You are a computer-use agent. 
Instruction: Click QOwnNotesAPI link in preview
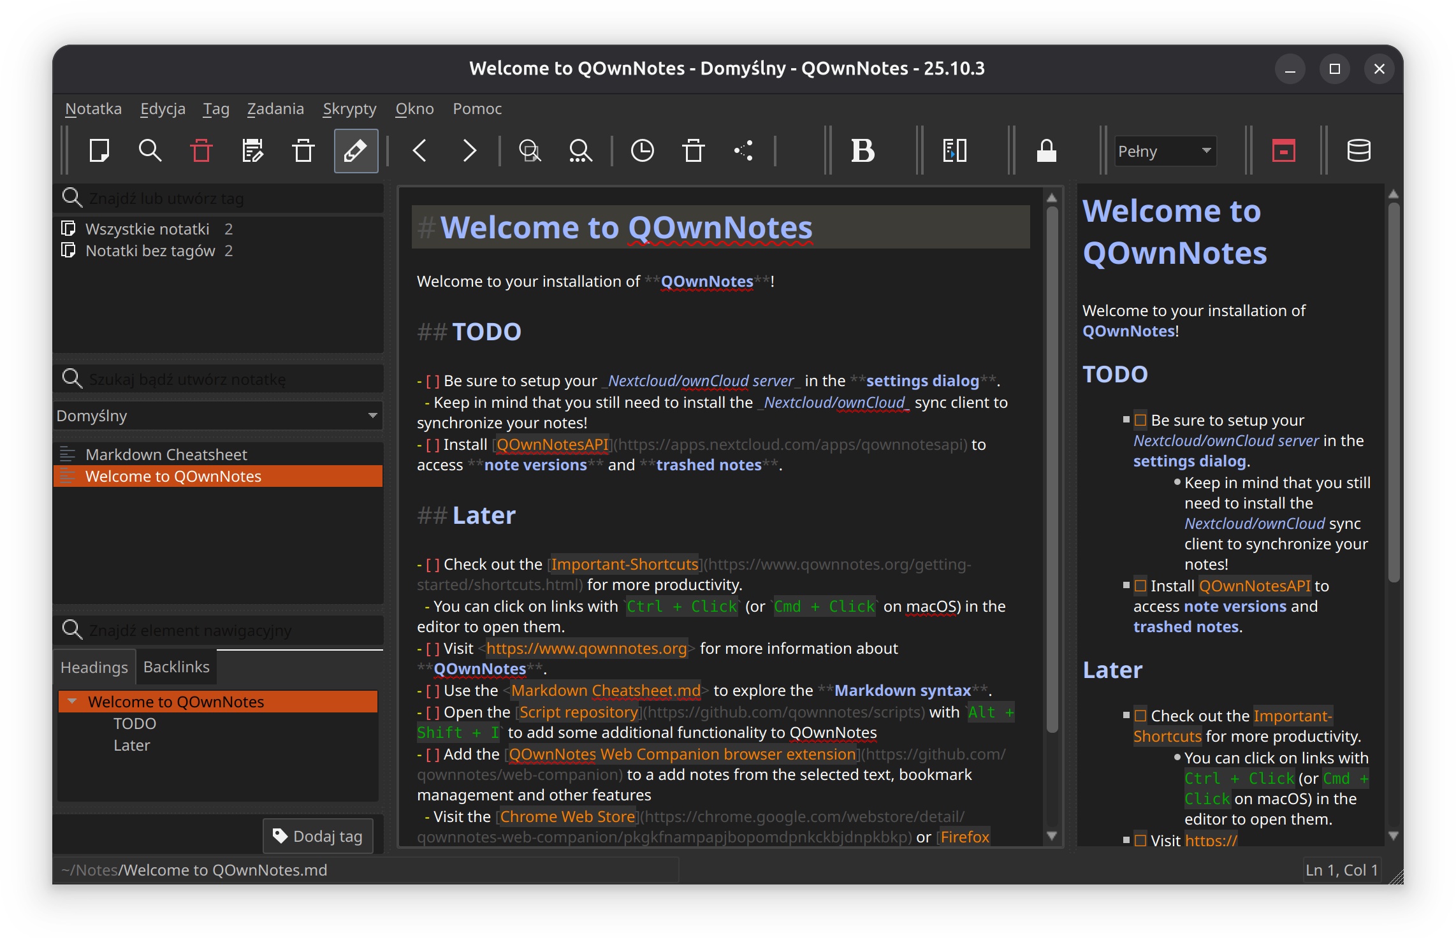tap(1255, 586)
